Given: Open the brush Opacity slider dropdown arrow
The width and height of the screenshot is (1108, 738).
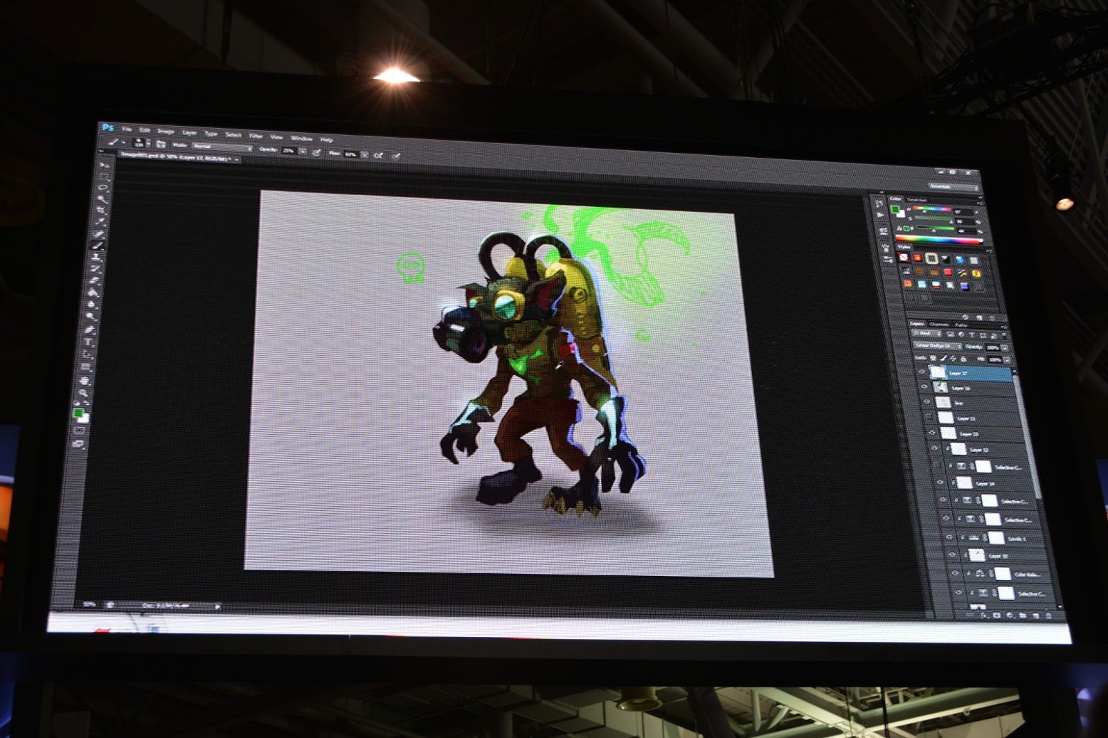Looking at the screenshot, I should pyautogui.click(x=303, y=151).
